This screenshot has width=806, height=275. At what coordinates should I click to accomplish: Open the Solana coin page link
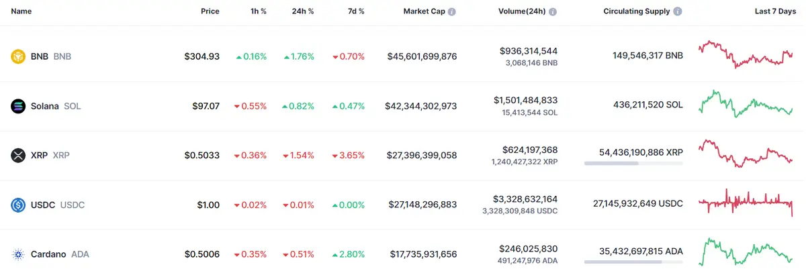(x=45, y=106)
